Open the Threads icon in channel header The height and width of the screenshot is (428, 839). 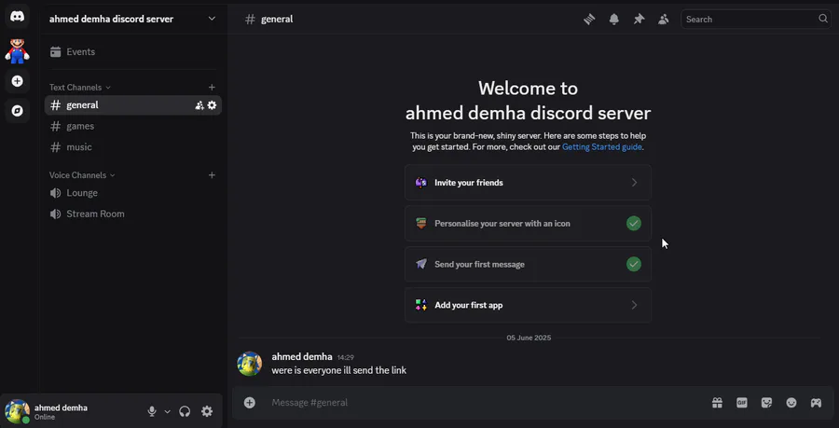589,19
